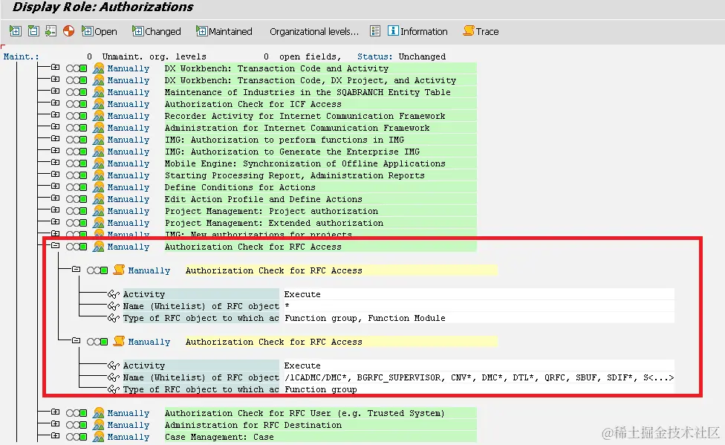Click object icon of Project Management: Extended authorization
Image resolution: width=725 pixels, height=445 pixels.
[99, 223]
